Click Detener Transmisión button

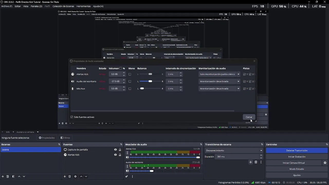click(x=297, y=151)
